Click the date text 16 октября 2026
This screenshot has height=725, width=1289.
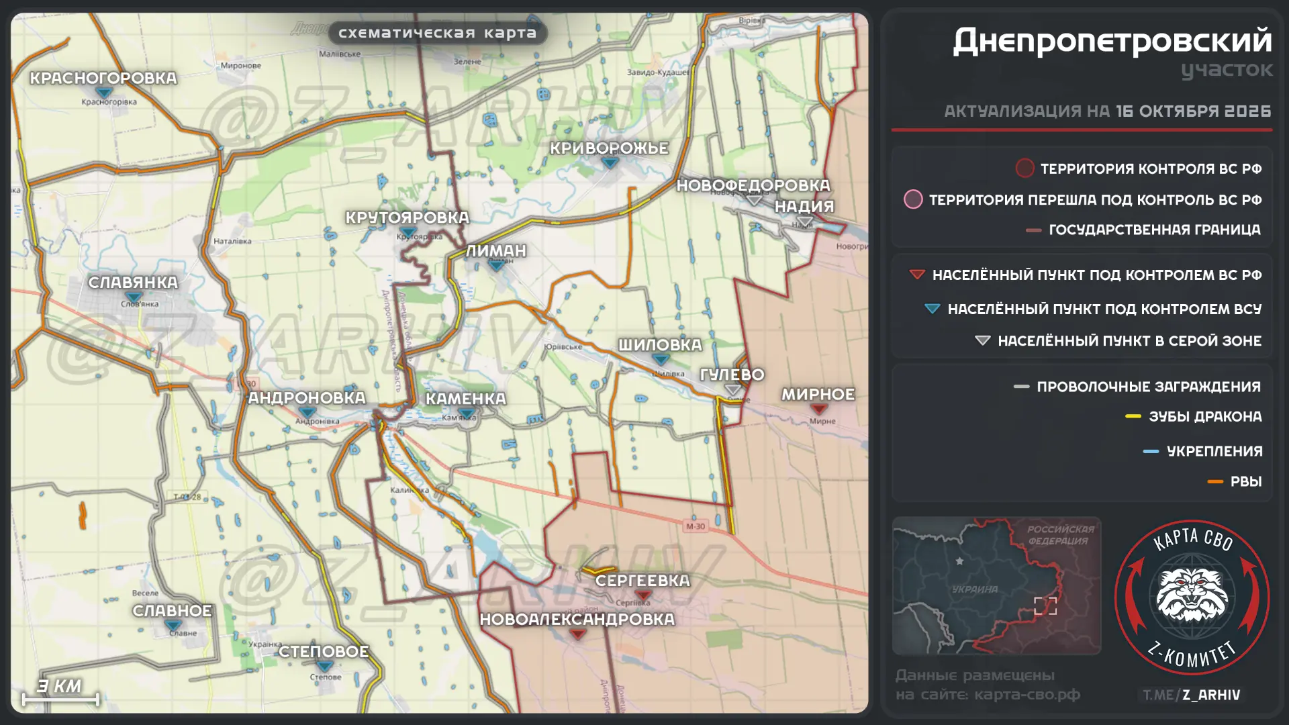tap(1194, 111)
